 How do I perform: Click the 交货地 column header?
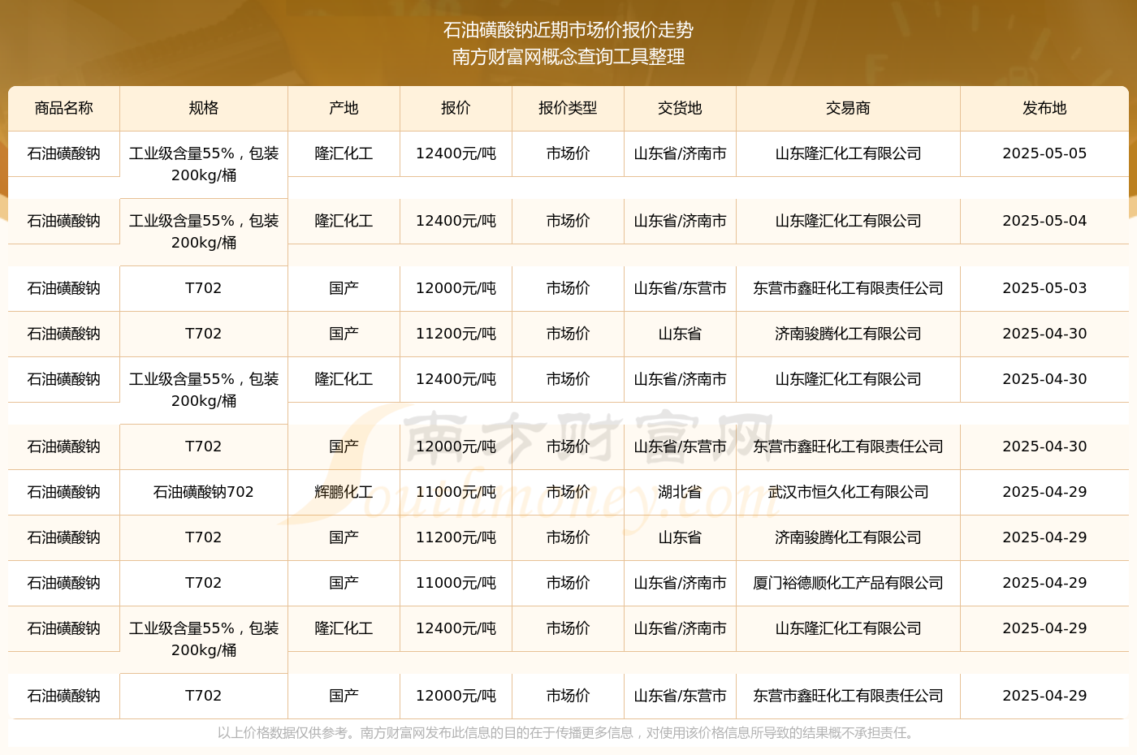(680, 108)
